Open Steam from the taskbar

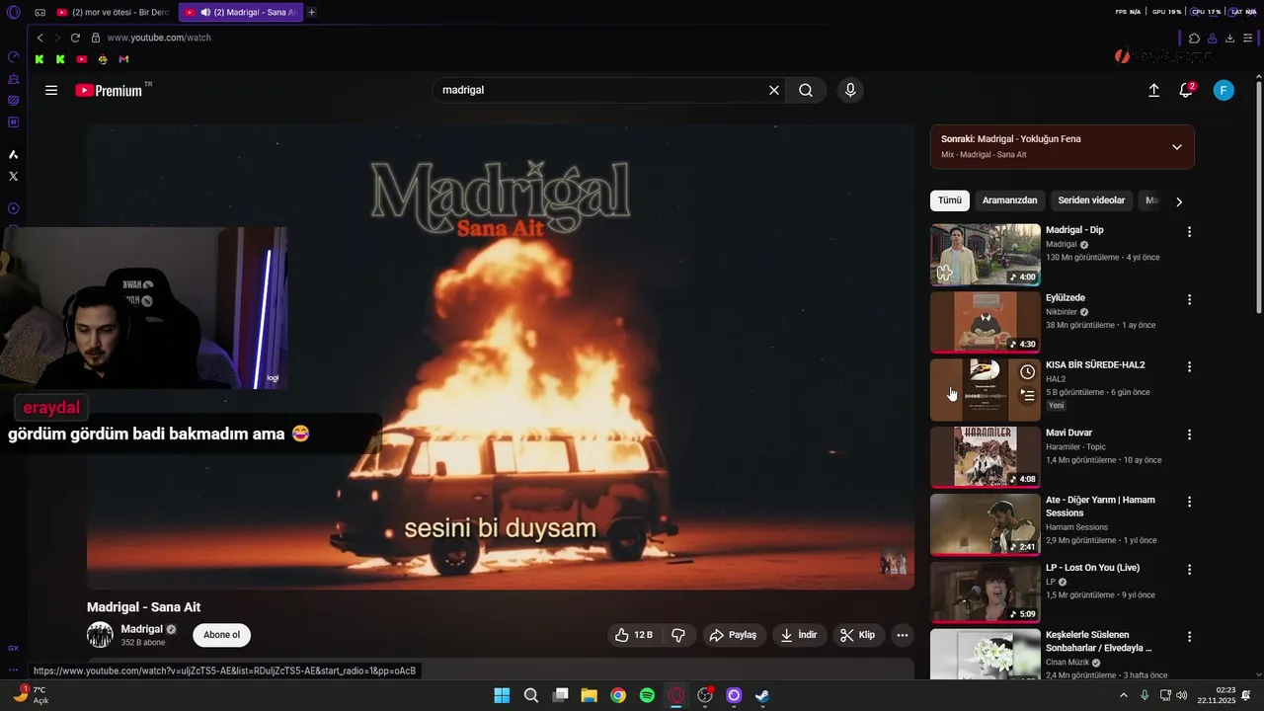[x=762, y=695]
